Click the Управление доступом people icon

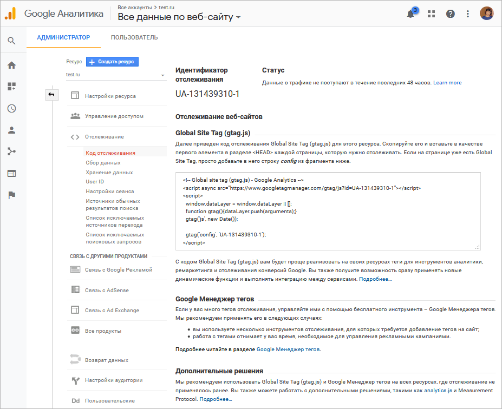tap(75, 116)
